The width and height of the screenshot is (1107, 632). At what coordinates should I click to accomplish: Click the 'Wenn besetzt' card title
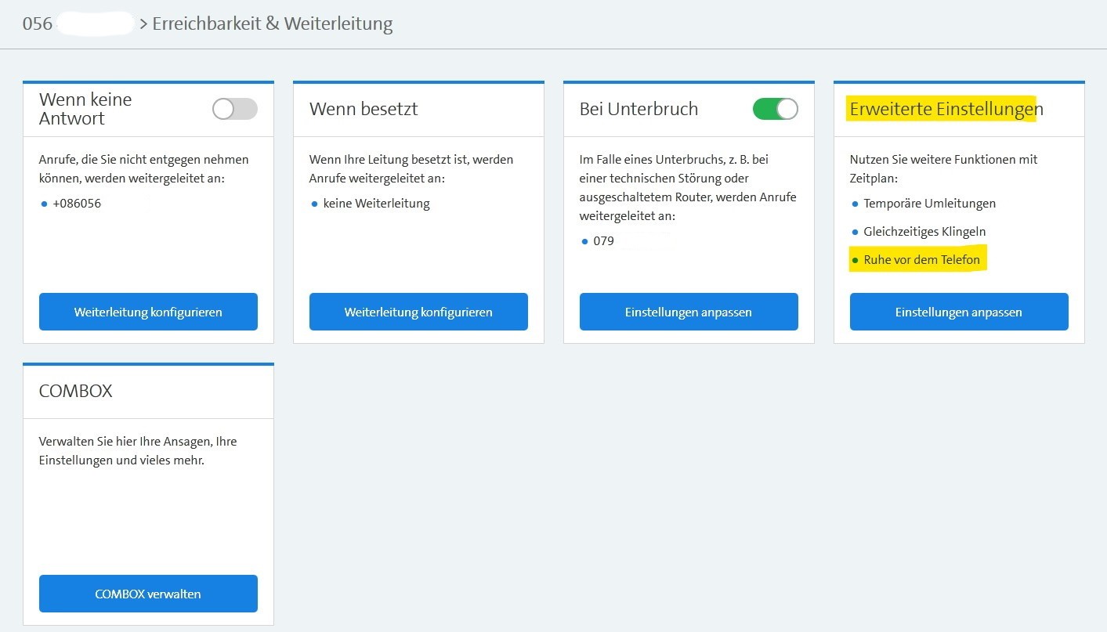coord(363,108)
